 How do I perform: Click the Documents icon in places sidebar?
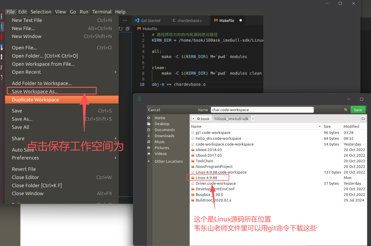pyautogui.click(x=149, y=130)
